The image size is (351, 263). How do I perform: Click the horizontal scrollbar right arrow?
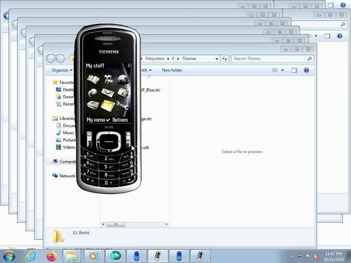[167, 224]
